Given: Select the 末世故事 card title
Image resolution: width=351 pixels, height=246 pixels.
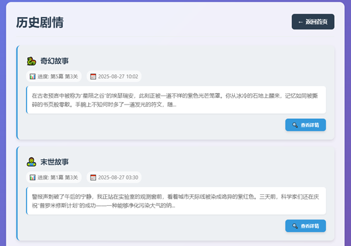Looking at the screenshot, I should click(x=54, y=162).
